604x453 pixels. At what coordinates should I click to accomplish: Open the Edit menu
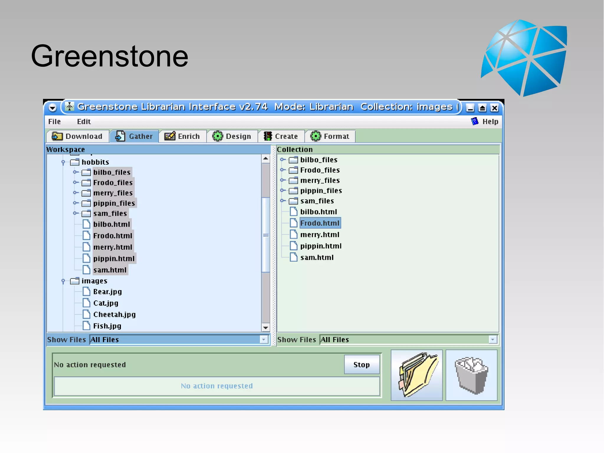[x=84, y=122]
